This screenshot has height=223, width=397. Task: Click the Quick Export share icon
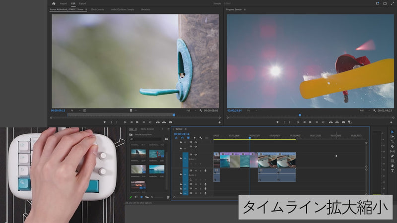pos(385,3)
